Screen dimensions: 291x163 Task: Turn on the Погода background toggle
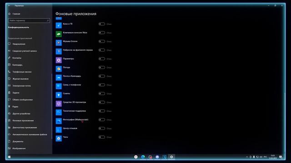[x=102, y=67]
